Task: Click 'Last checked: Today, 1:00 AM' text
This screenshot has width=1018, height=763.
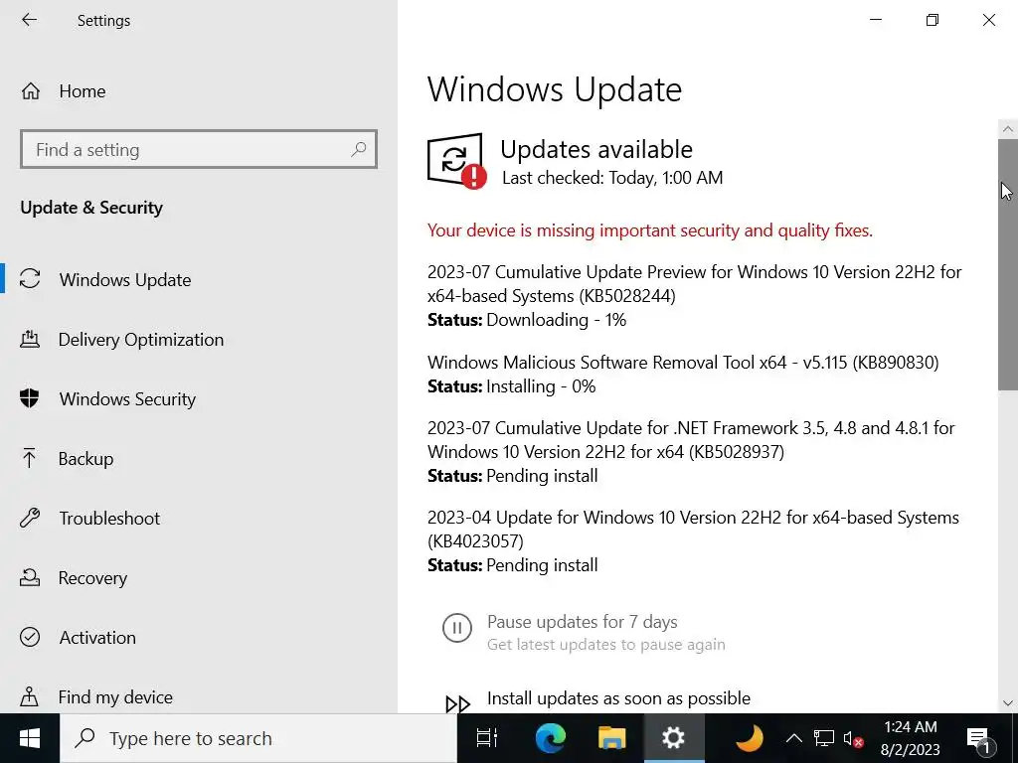Action: point(612,178)
